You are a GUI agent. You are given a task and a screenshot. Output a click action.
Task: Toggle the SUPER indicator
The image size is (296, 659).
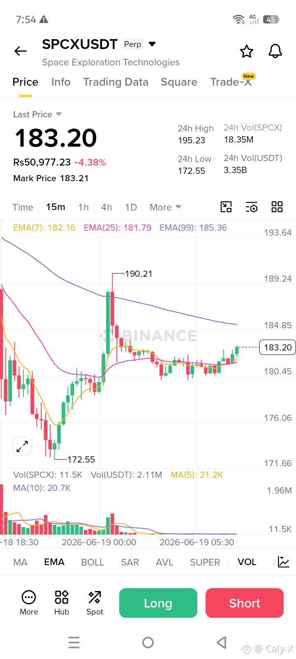point(205,562)
